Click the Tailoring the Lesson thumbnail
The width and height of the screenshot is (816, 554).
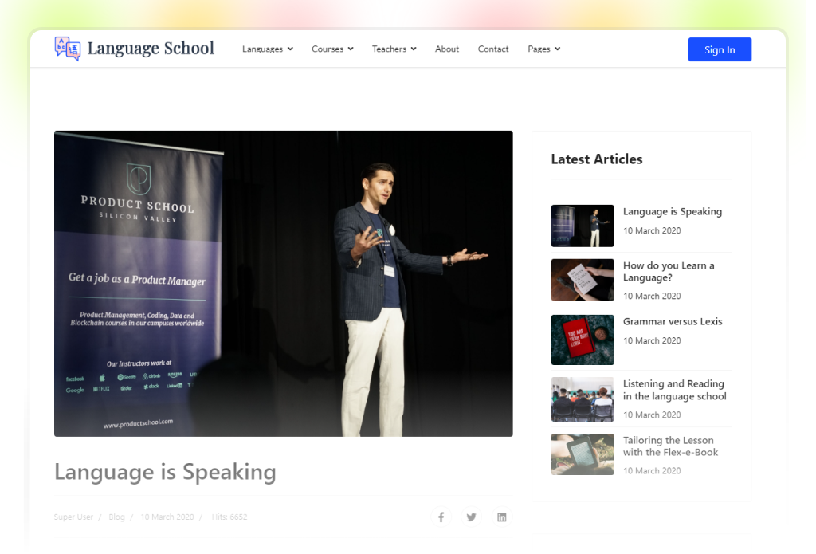pos(582,453)
